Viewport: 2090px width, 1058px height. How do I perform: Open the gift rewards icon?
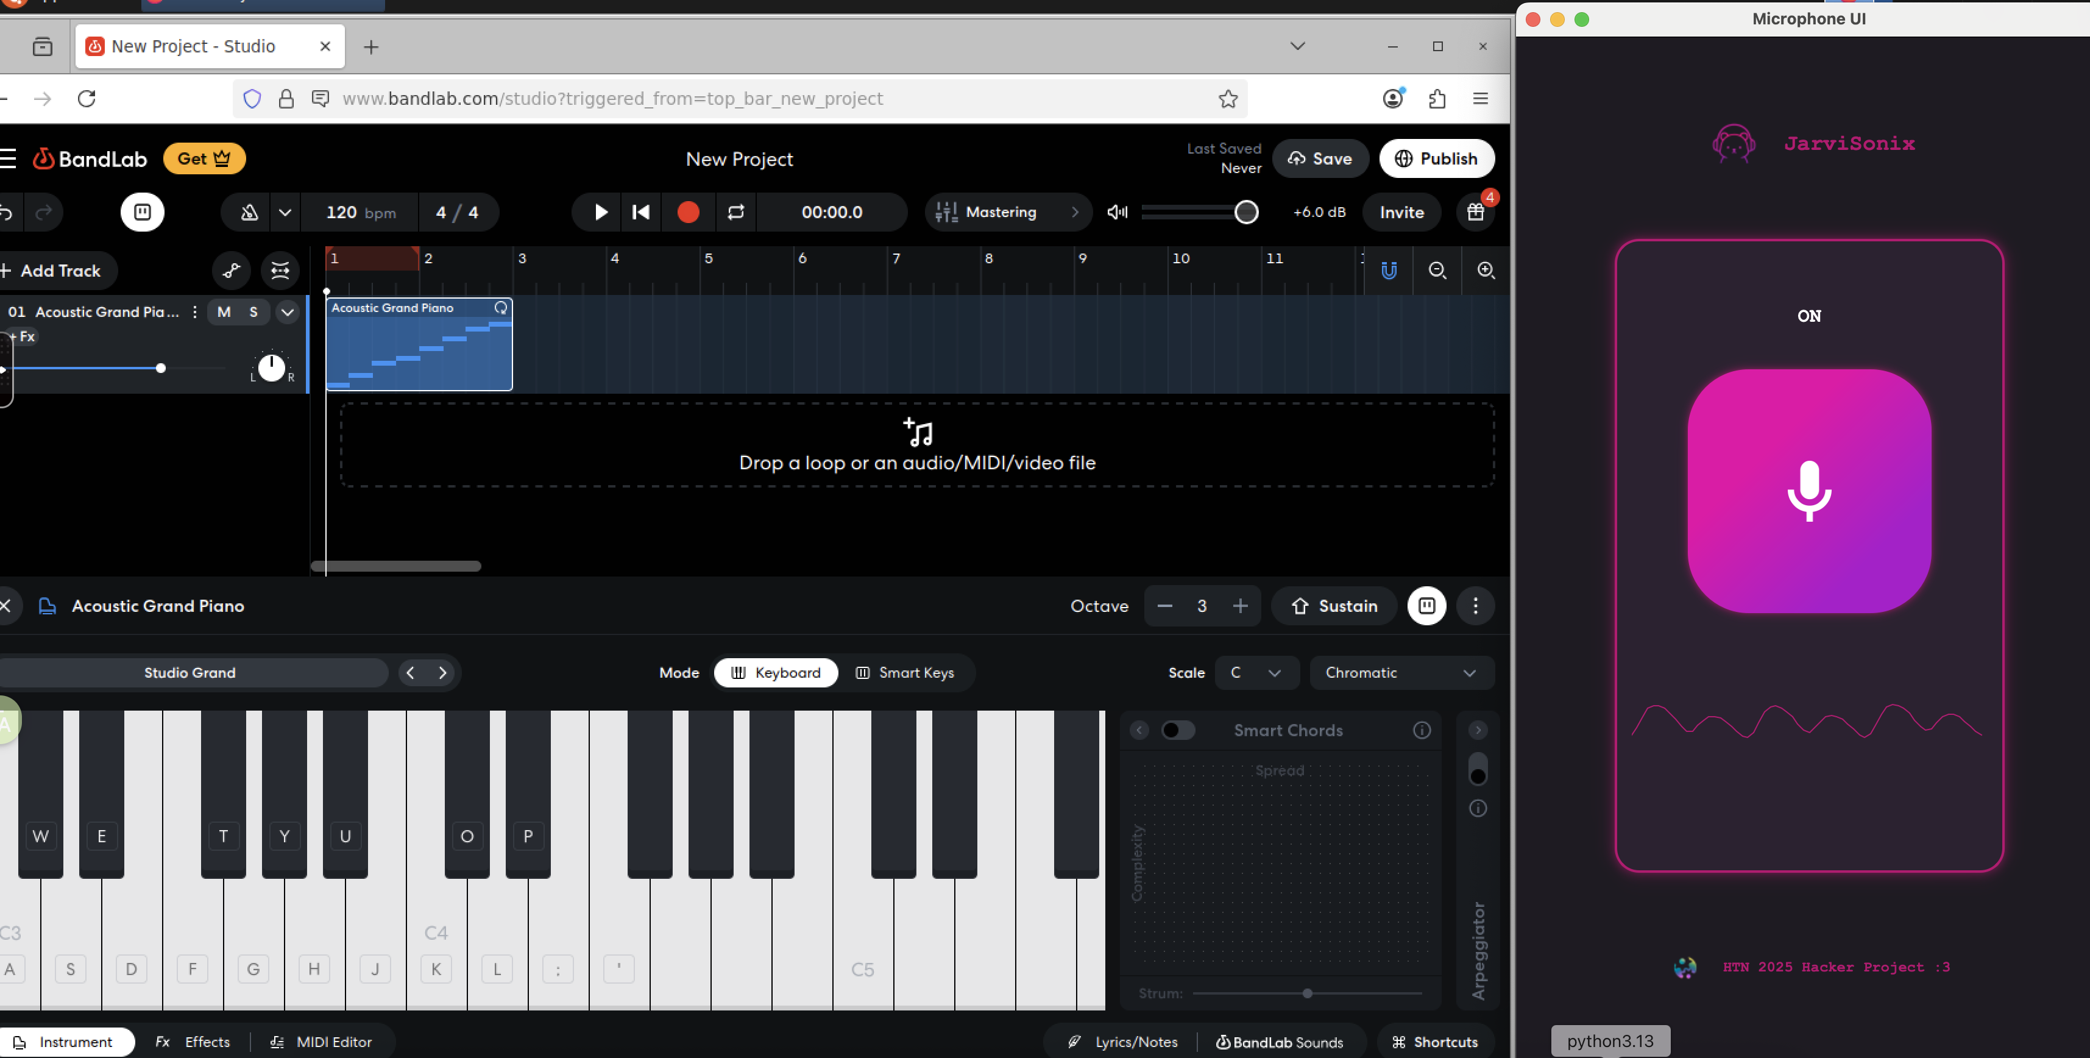[1475, 213]
